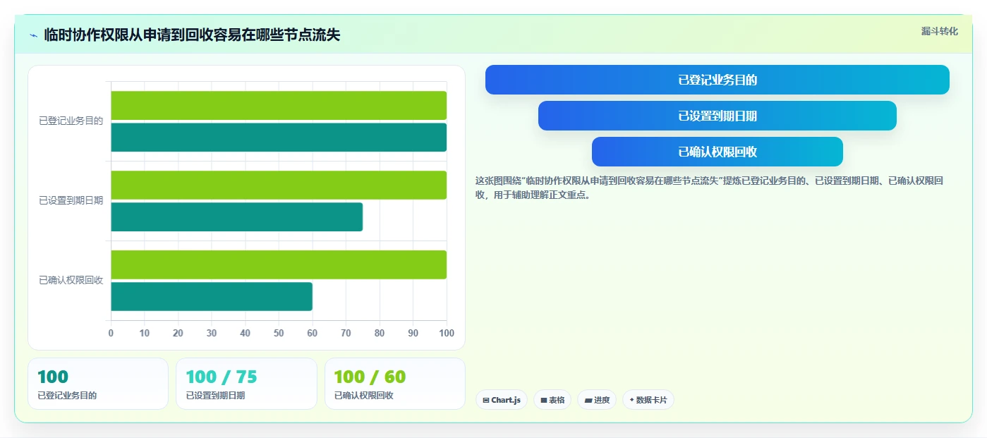
Task: Click the light green bar for 已设置到期日期
Action: (279, 185)
